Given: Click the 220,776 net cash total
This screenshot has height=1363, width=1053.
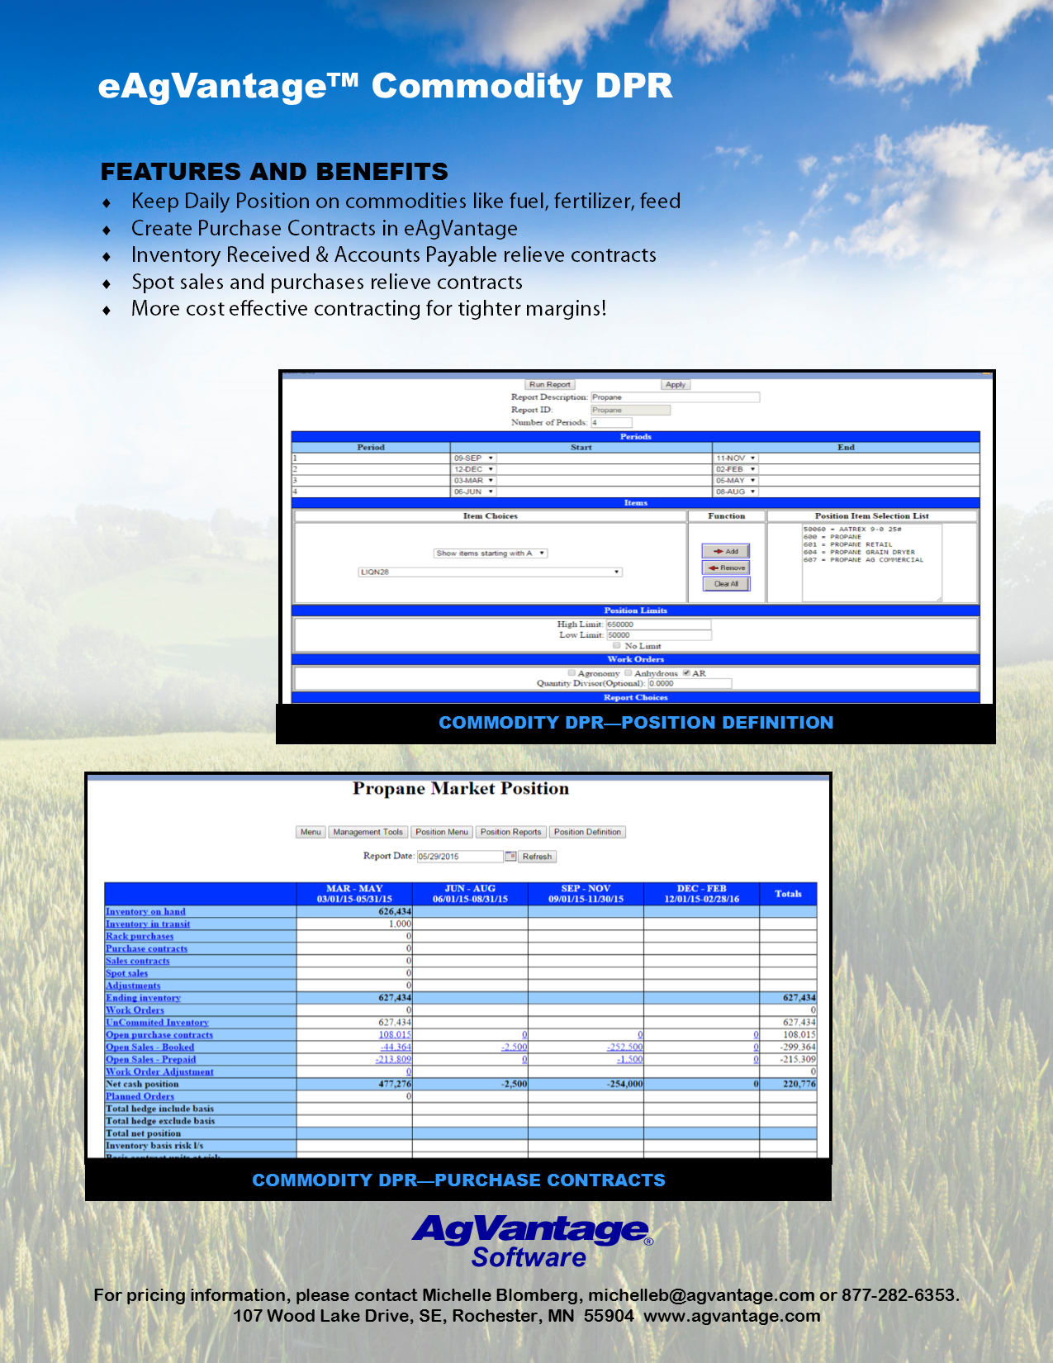Looking at the screenshot, I should (799, 1084).
